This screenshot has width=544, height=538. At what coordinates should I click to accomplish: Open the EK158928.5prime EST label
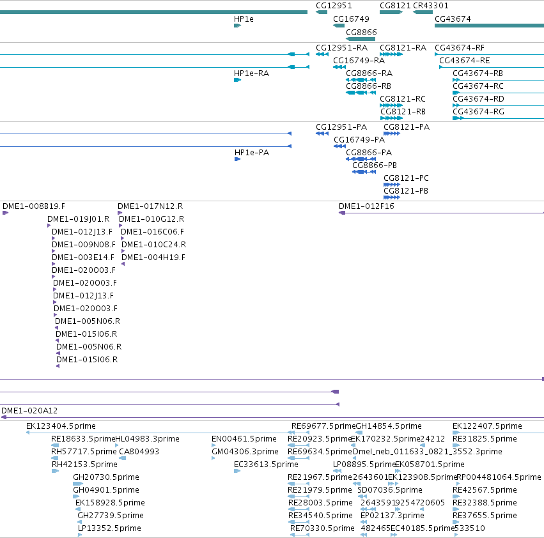110,503
